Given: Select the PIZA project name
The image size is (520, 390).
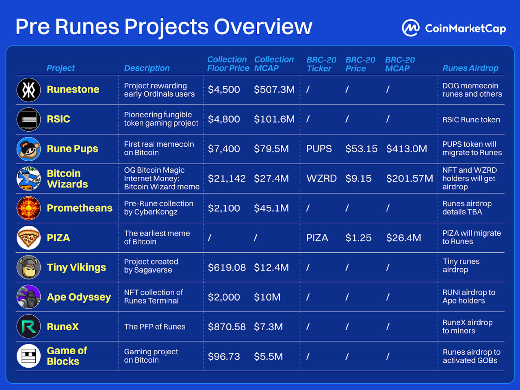Looking at the screenshot, I should [x=58, y=238].
